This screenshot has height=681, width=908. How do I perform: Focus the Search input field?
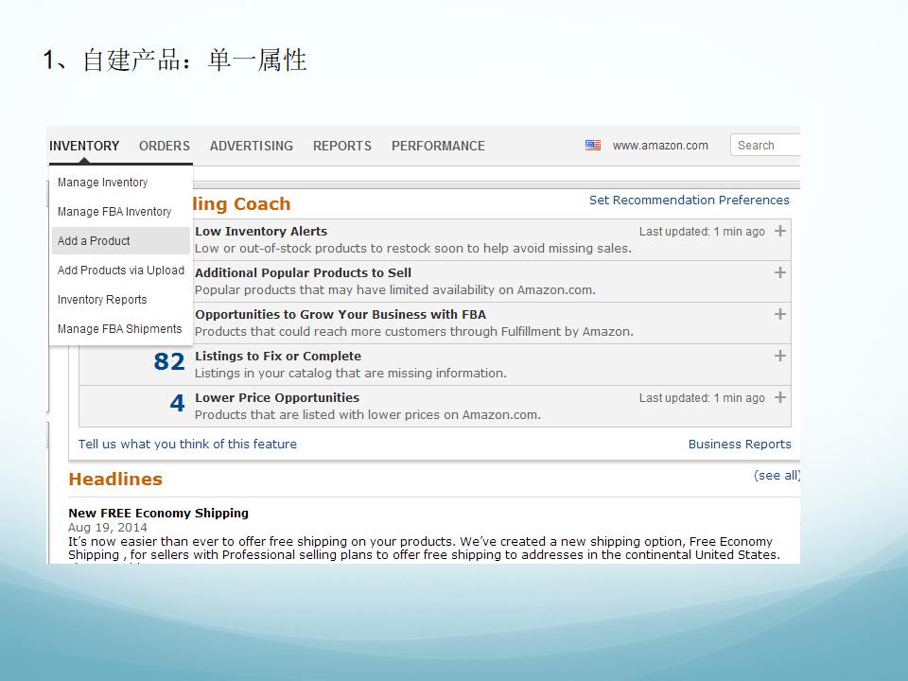(x=765, y=146)
